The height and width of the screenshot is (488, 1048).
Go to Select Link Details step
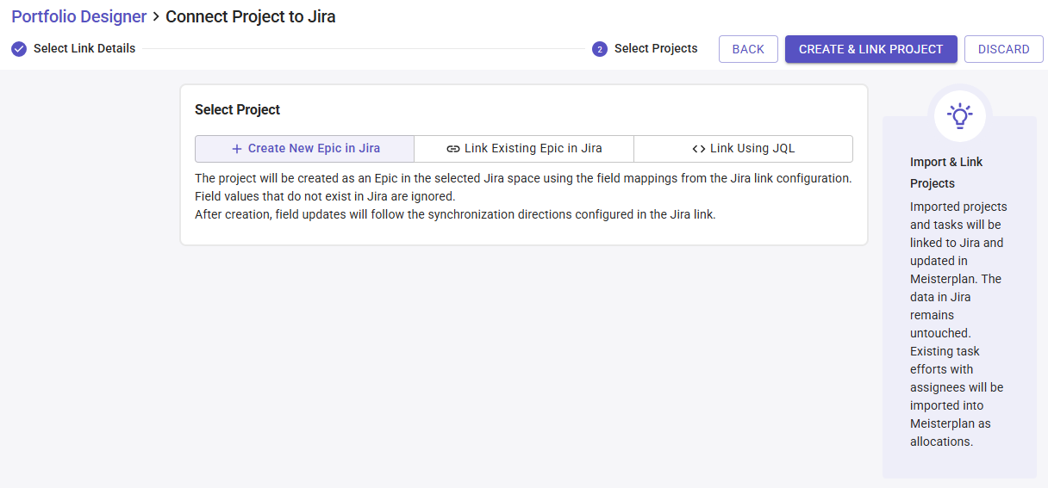point(84,48)
